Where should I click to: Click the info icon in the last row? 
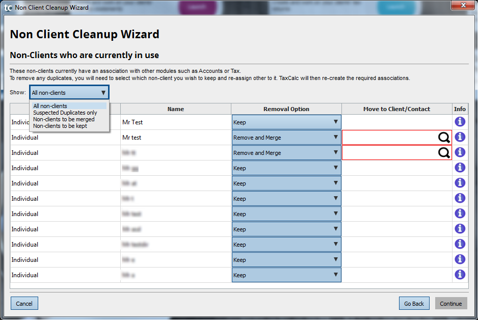[x=460, y=275]
